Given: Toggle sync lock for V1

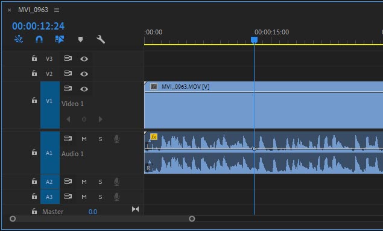Looking at the screenshot, I should [68, 89].
